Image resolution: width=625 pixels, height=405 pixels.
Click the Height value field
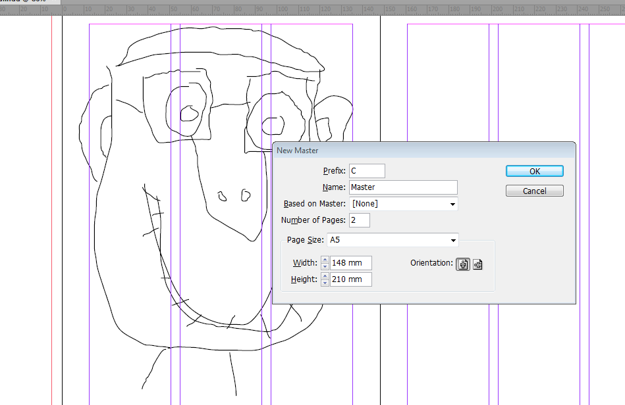coord(351,279)
